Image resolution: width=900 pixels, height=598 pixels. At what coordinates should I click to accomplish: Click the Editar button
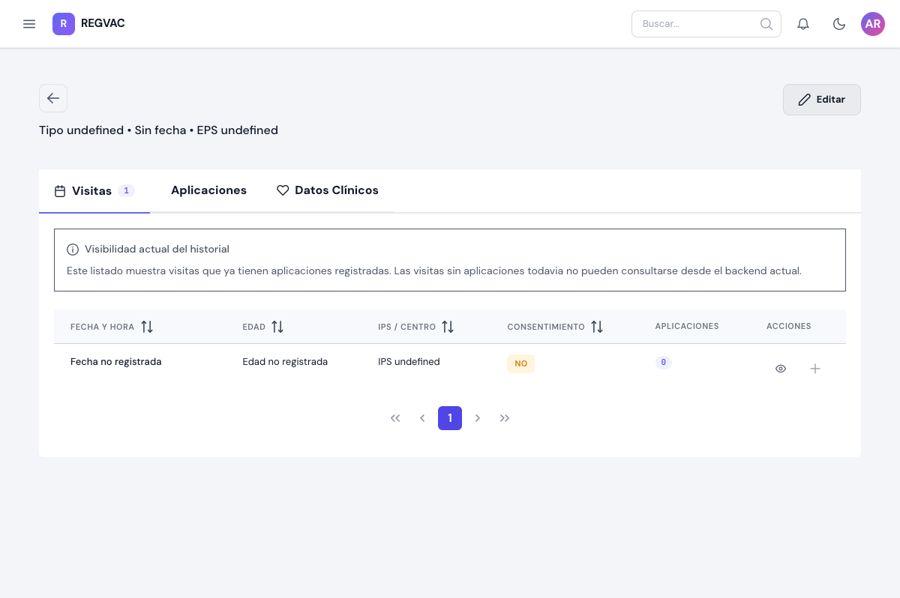tap(822, 100)
